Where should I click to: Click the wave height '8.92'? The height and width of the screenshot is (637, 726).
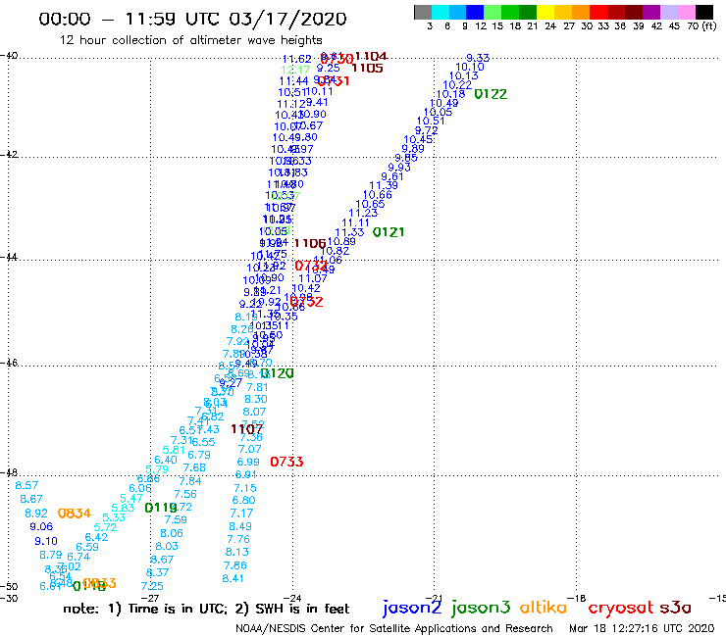pyautogui.click(x=36, y=513)
